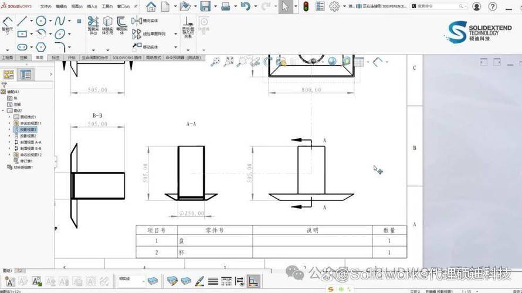Screen dimensions: 522x293
Task: Open the 编辑 (Edit) menu
Action: pyautogui.click(x=61, y=6)
